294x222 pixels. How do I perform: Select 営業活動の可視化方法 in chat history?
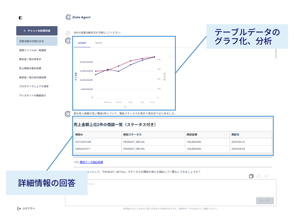click(x=34, y=41)
